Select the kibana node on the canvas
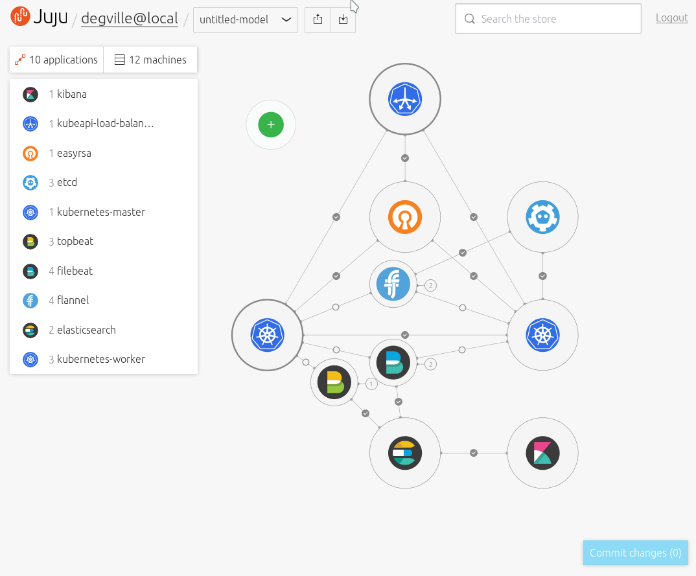696x576 pixels. click(542, 453)
